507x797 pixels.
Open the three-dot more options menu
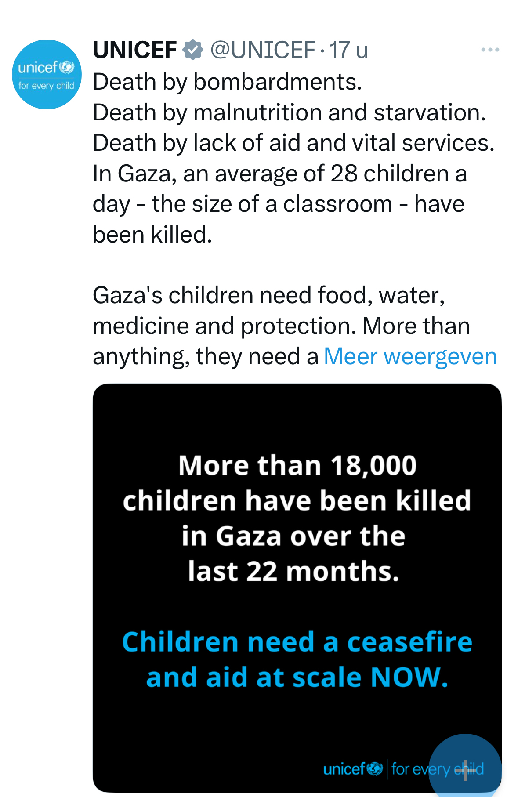point(490,50)
